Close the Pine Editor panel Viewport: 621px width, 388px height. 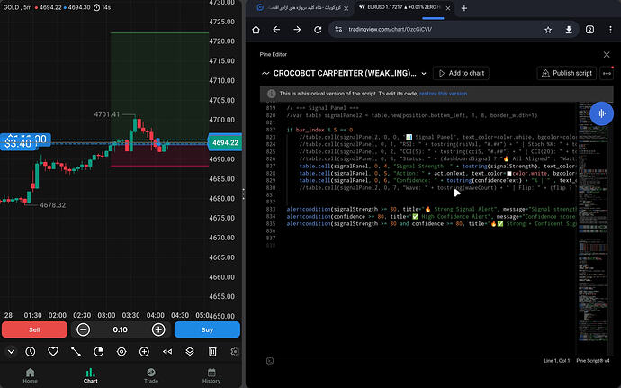[x=607, y=55]
